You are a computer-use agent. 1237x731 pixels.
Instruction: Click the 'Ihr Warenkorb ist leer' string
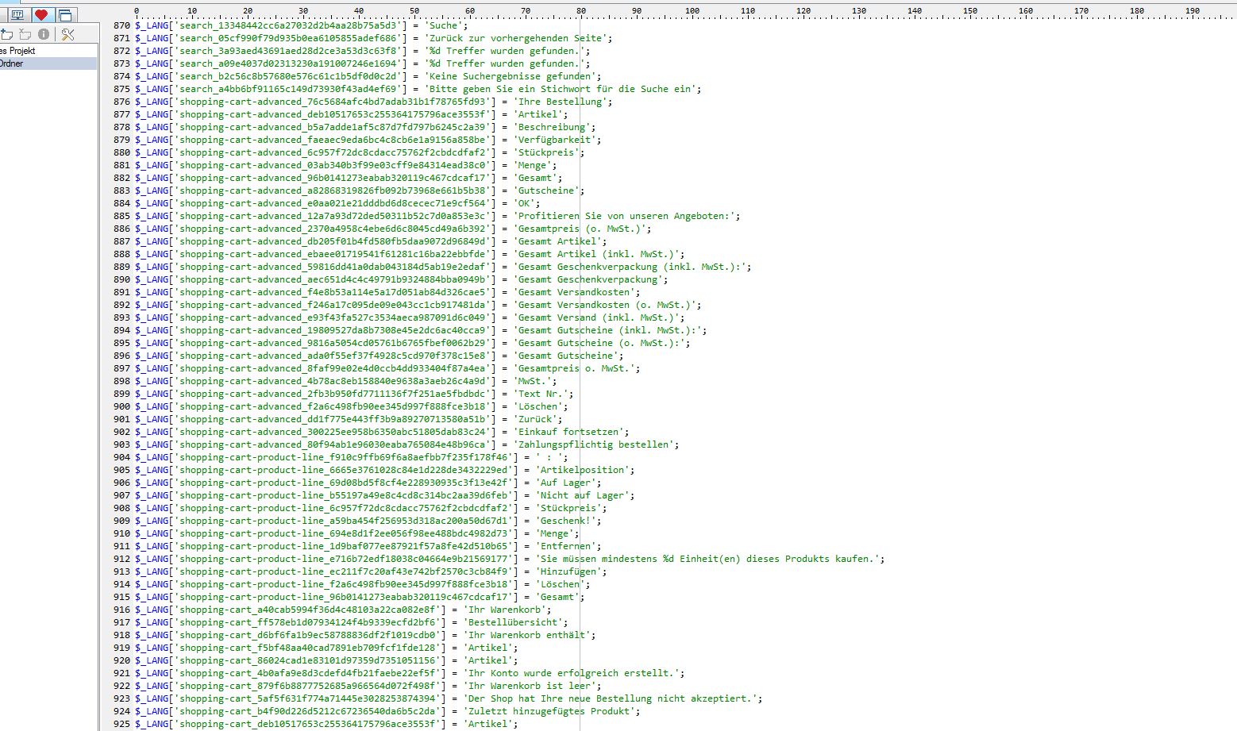(x=530, y=686)
